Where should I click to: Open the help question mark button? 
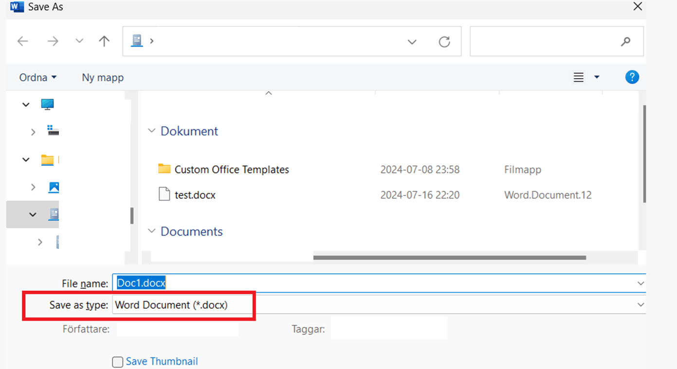pyautogui.click(x=632, y=77)
